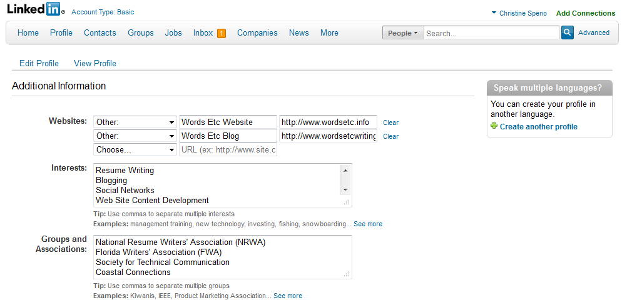Screen dimensions: 632x305
Task: Expand first website type dropdown
Action: (135, 122)
